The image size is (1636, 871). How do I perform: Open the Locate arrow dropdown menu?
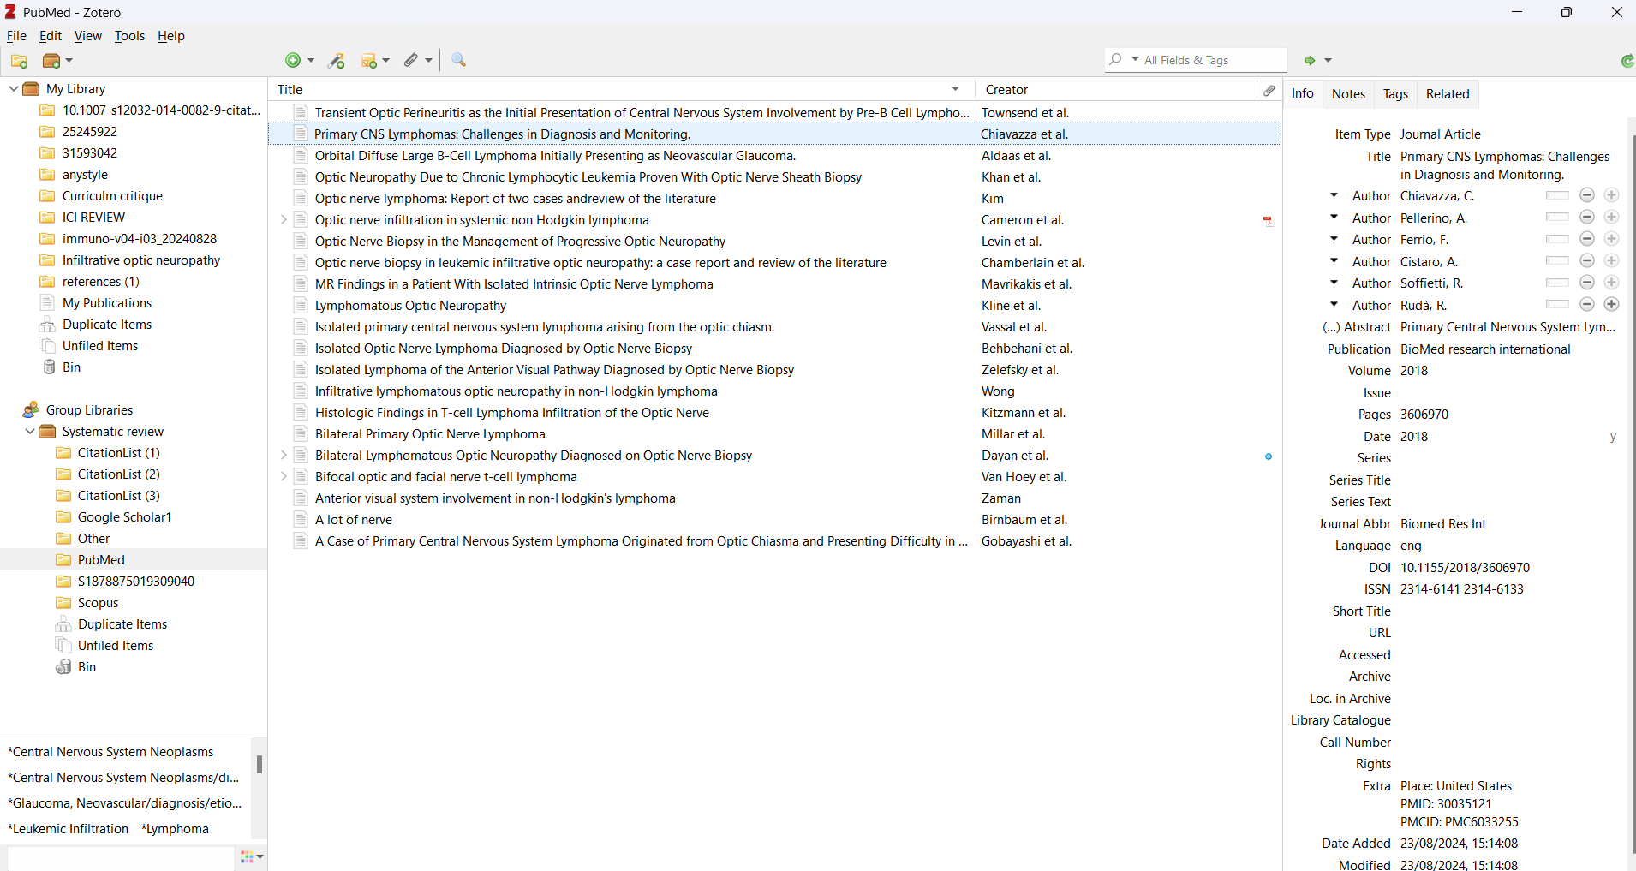point(1329,60)
